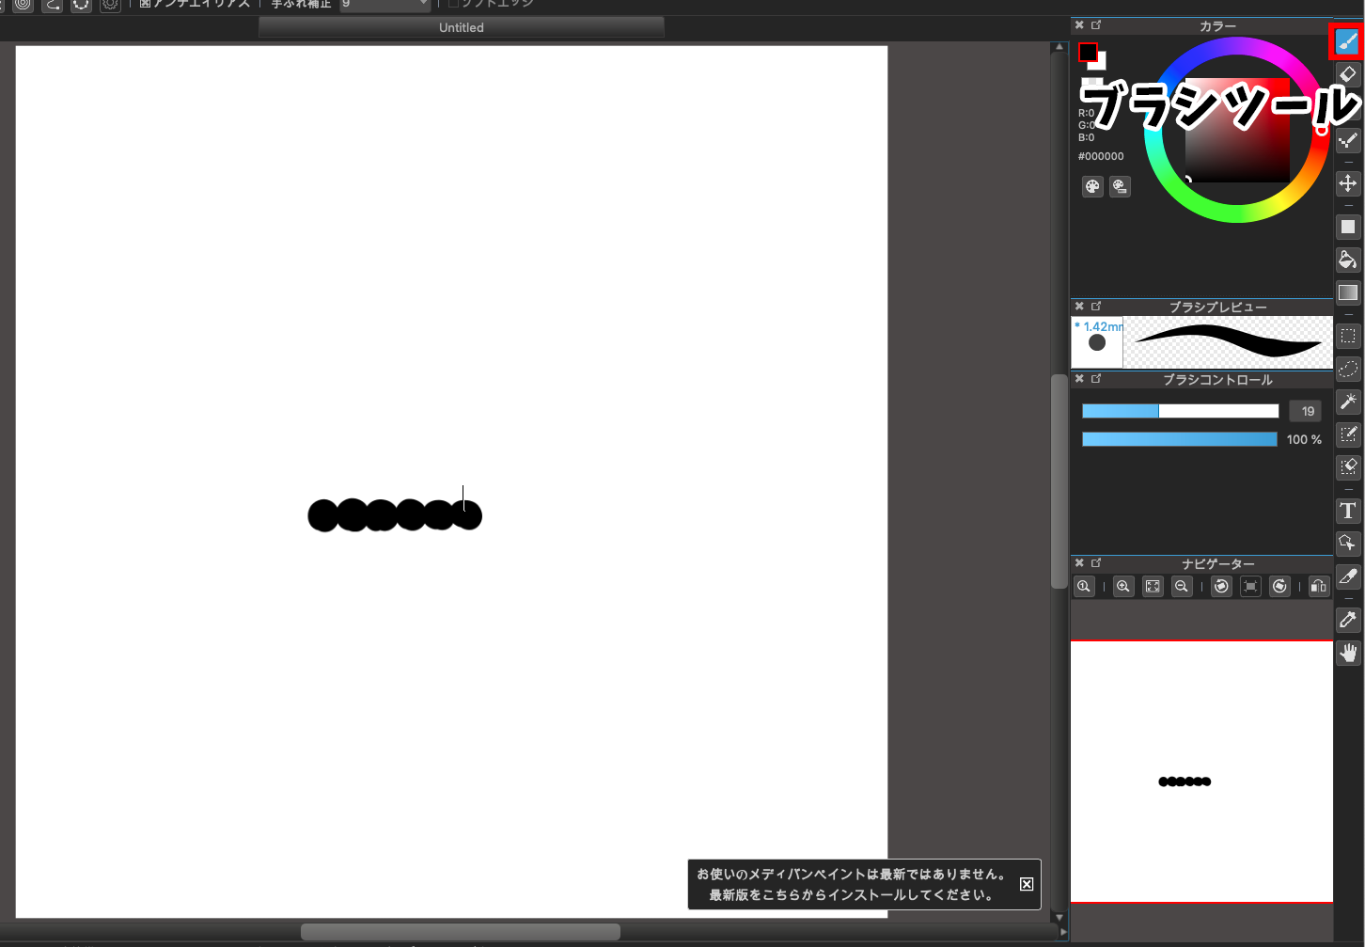The height and width of the screenshot is (947, 1365).
Task: Select the Eraser tool
Action: 1347,74
